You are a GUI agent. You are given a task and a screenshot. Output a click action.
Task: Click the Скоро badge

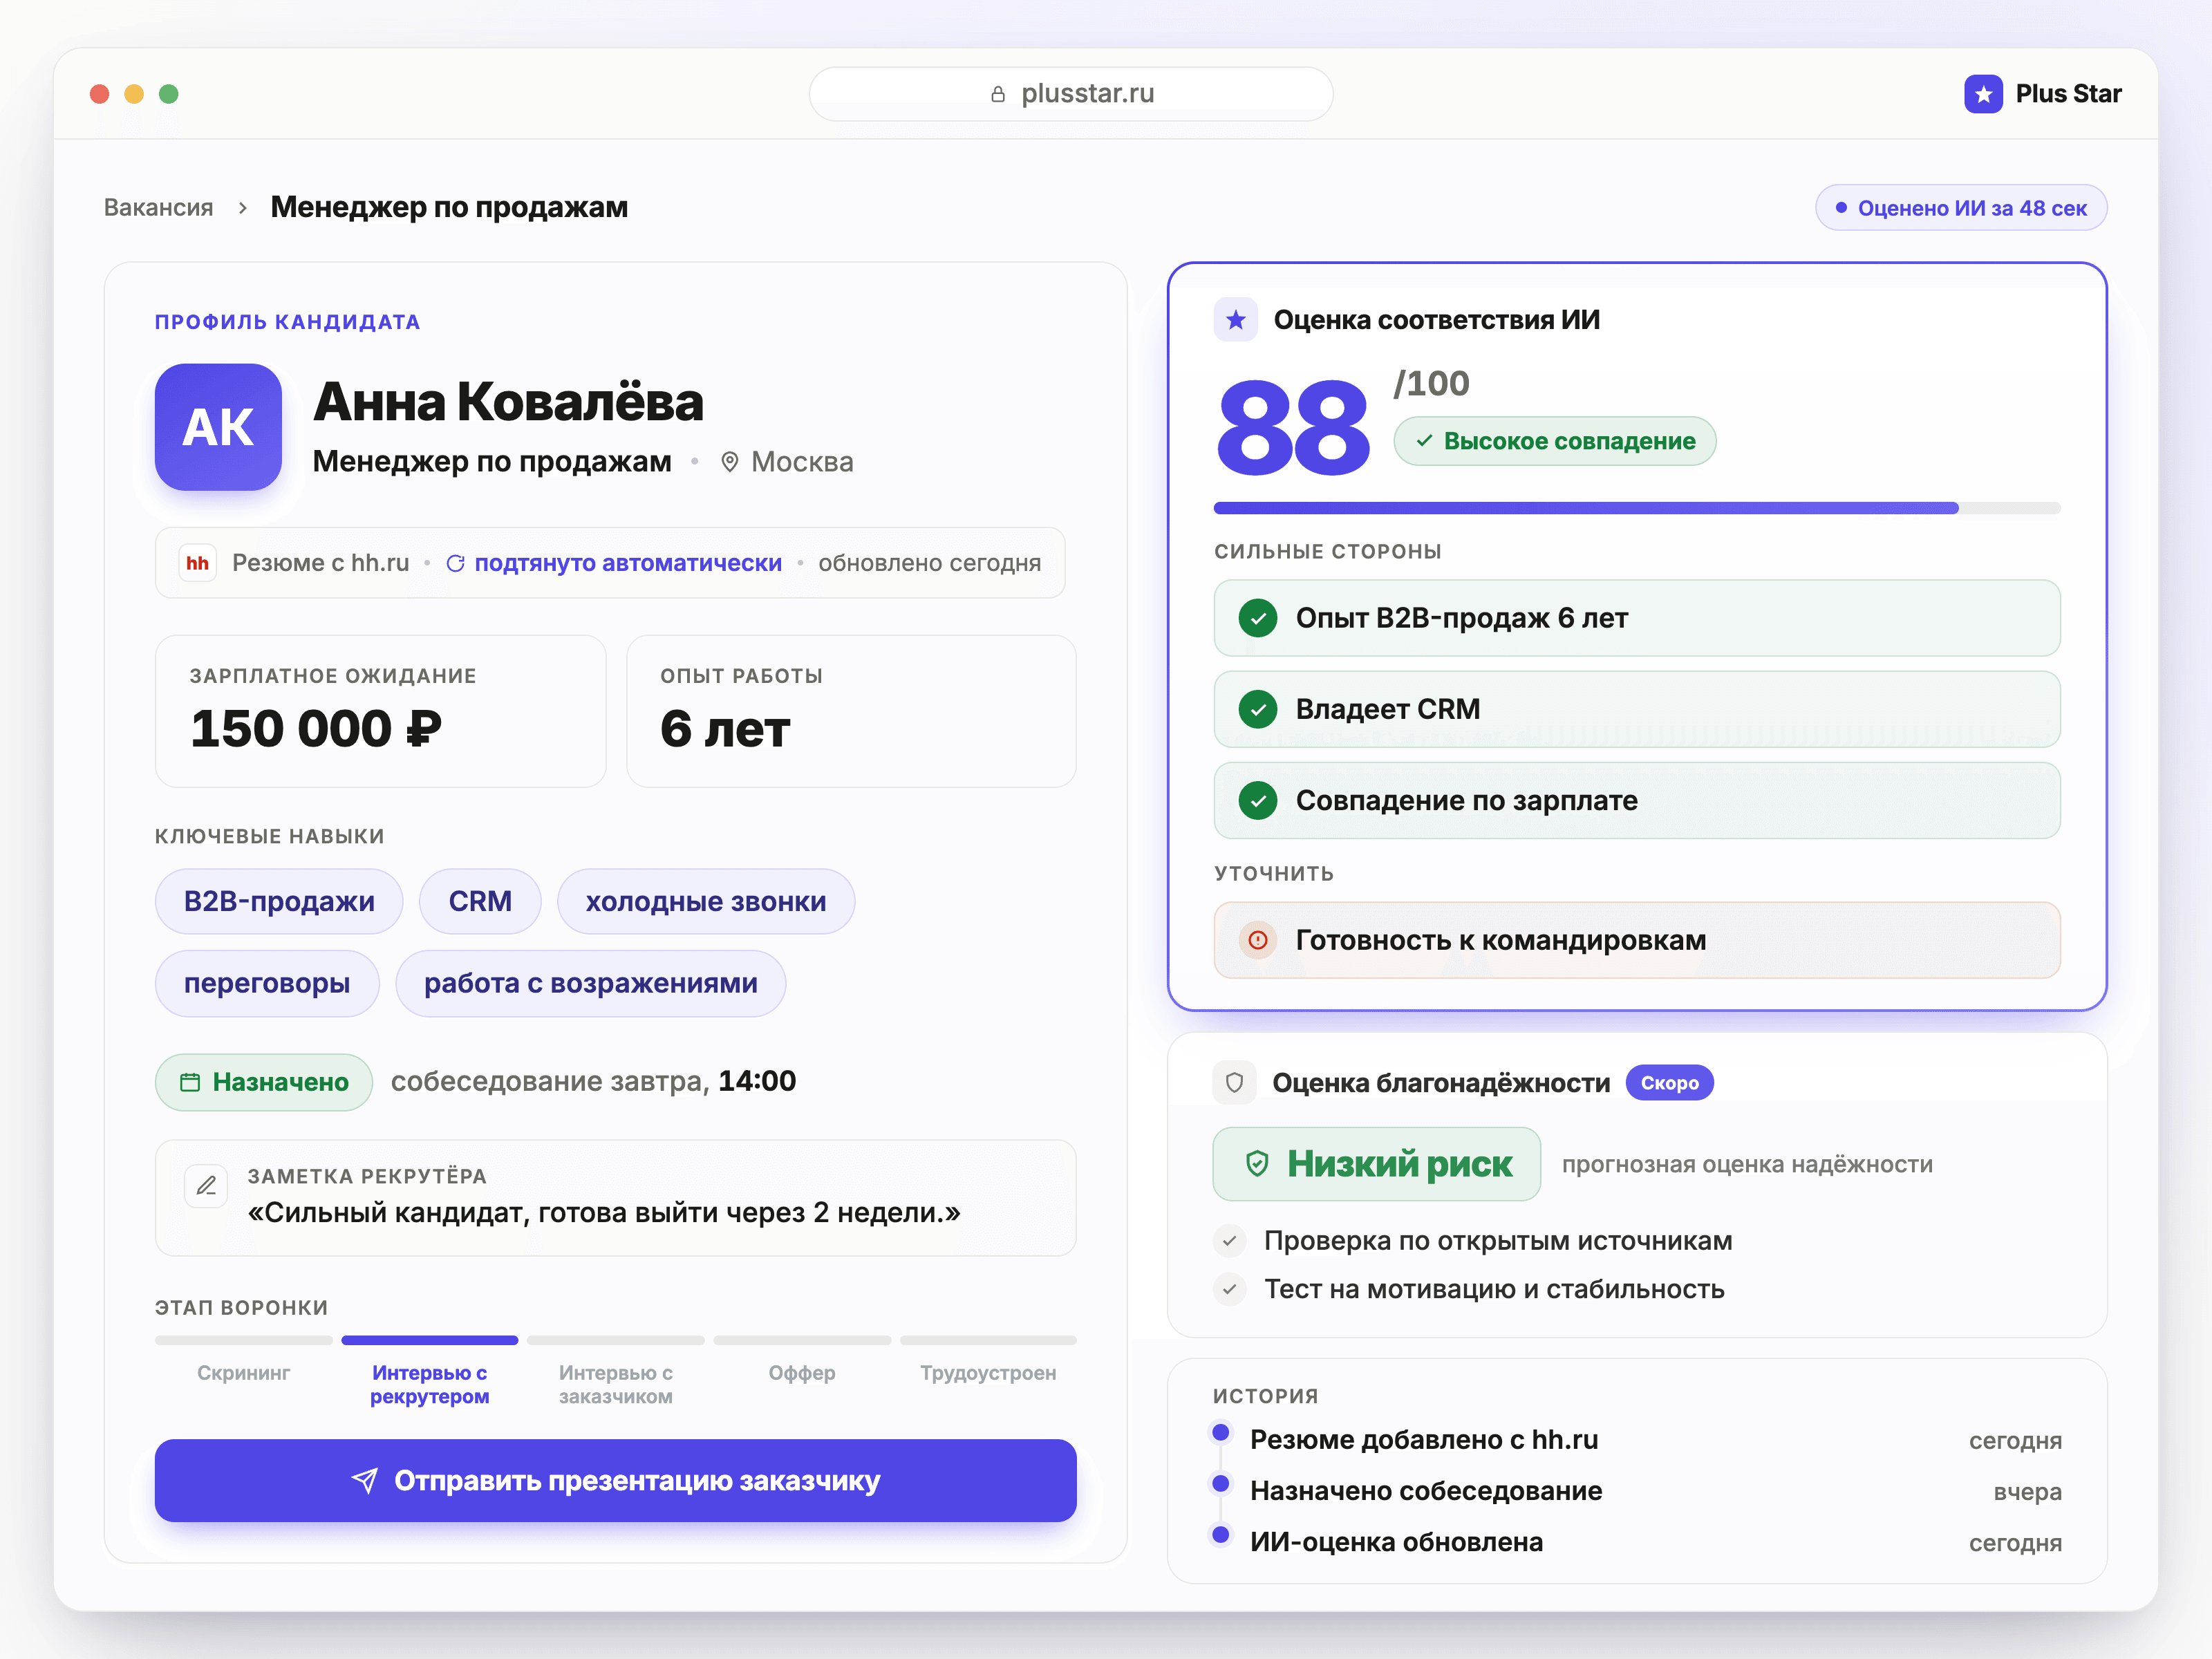click(x=1669, y=1083)
